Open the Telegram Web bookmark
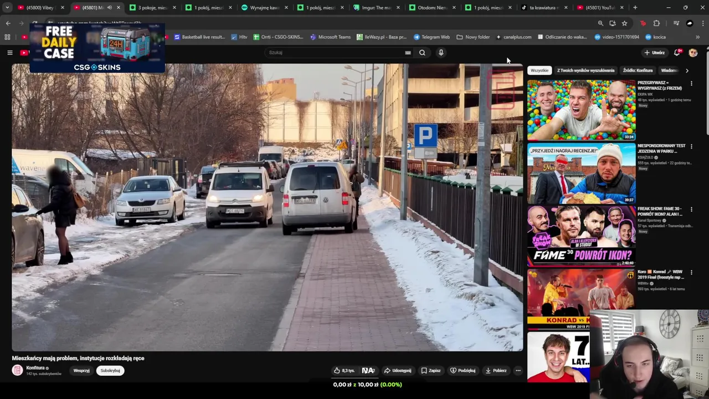Viewport: 709px width, 399px height. (x=431, y=37)
